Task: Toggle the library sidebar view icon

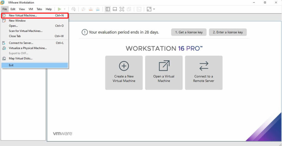Action: pyautogui.click(x=108, y=9)
